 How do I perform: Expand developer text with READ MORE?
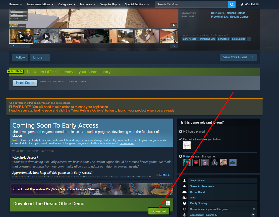[x=163, y=175]
